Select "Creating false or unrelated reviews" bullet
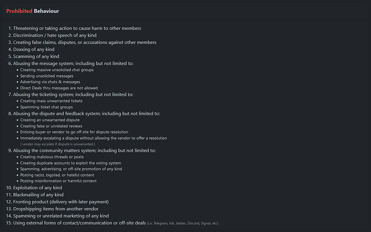Screen dimensions: 371x232 (52, 126)
